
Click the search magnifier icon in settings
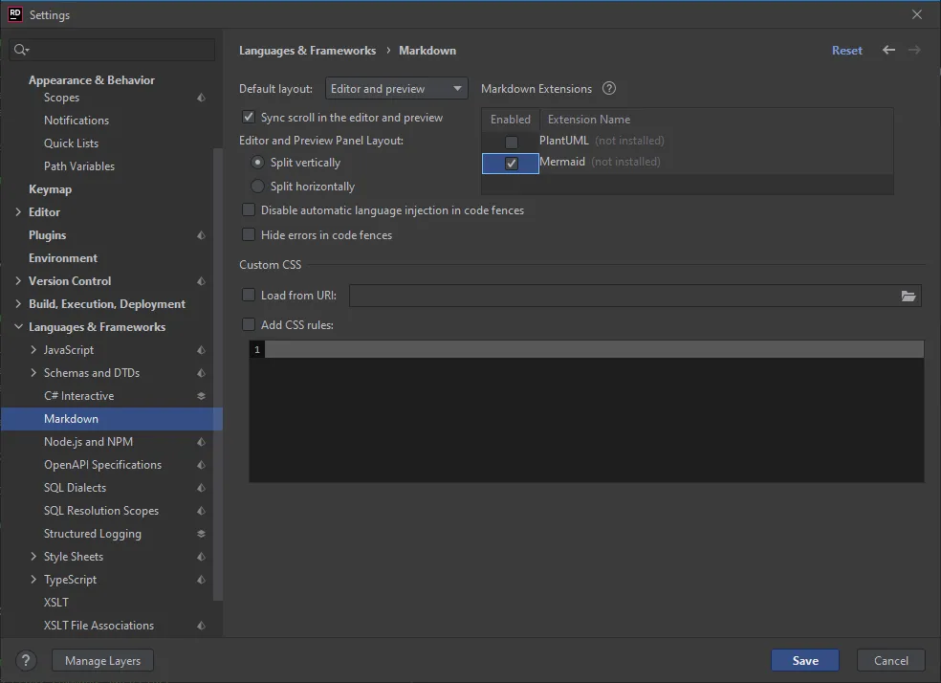[21, 50]
